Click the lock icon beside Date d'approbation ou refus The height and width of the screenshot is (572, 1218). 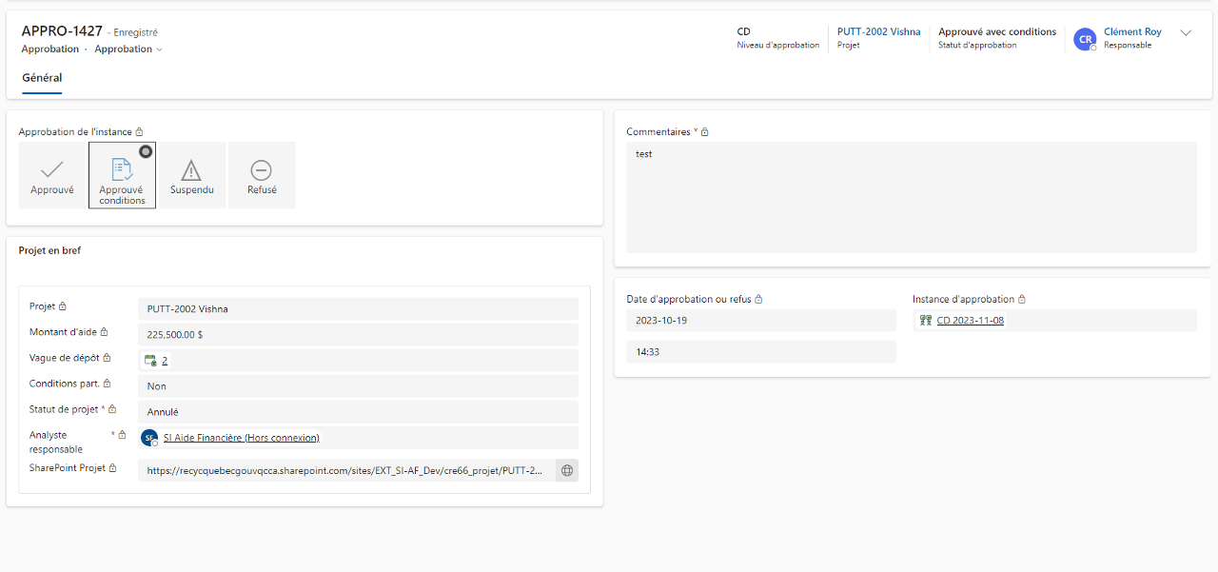click(x=758, y=299)
